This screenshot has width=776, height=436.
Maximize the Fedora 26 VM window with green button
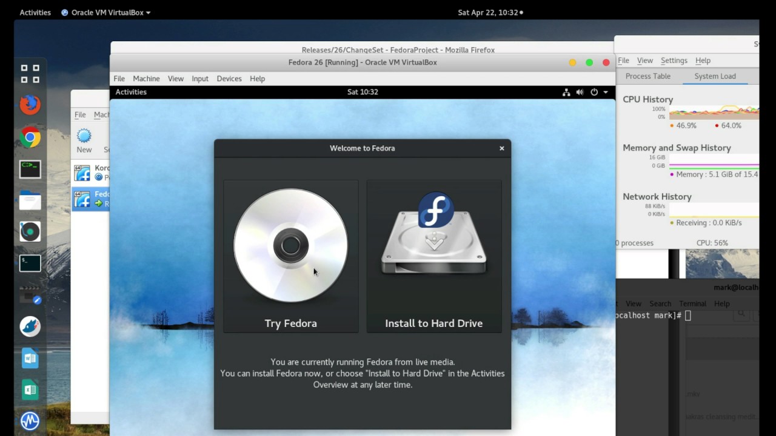(589, 62)
